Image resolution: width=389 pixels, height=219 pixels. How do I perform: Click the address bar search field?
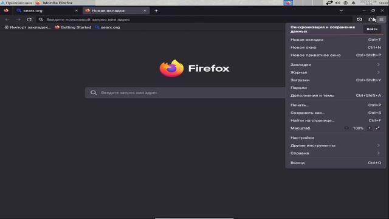194,19
